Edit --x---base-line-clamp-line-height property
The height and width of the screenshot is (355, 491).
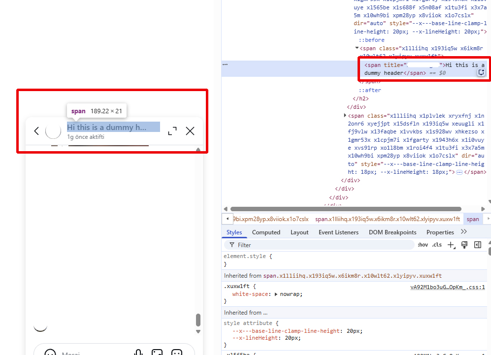click(x=286, y=331)
